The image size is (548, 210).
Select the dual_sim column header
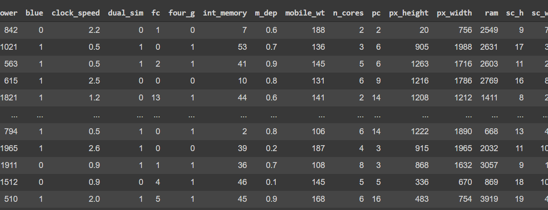(126, 13)
